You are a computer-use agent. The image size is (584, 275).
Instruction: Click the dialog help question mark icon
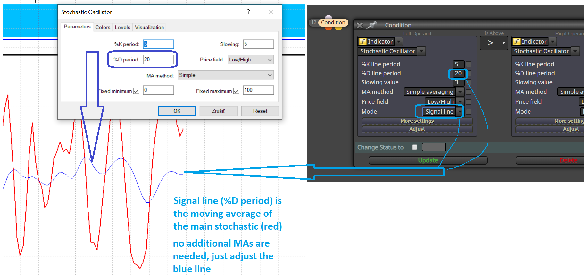pos(248,12)
